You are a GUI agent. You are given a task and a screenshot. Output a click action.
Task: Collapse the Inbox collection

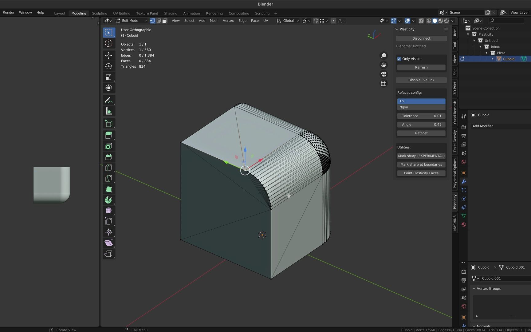pyautogui.click(x=480, y=47)
